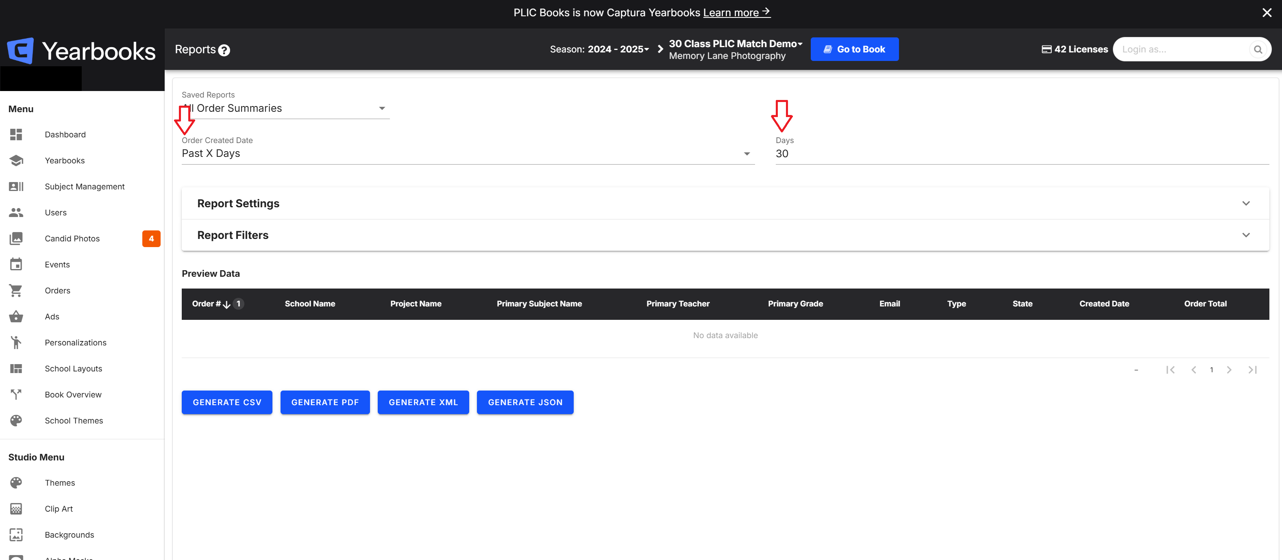
Task: Click the Days input field
Action: pos(1022,154)
